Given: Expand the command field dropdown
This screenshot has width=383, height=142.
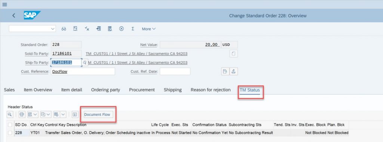Looking at the screenshot, I should pyautogui.click(x=53, y=29).
